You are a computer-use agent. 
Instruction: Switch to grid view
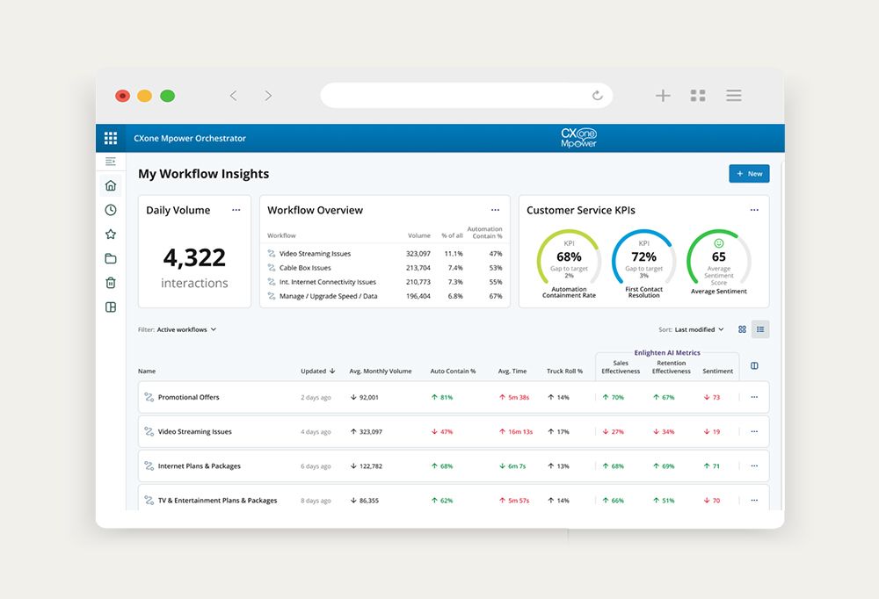tap(742, 329)
